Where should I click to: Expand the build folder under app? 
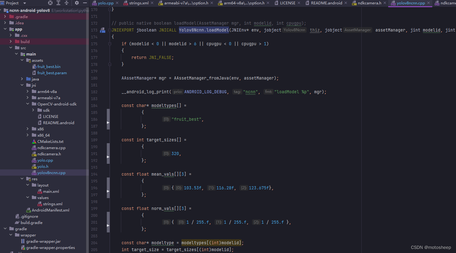point(11,41)
